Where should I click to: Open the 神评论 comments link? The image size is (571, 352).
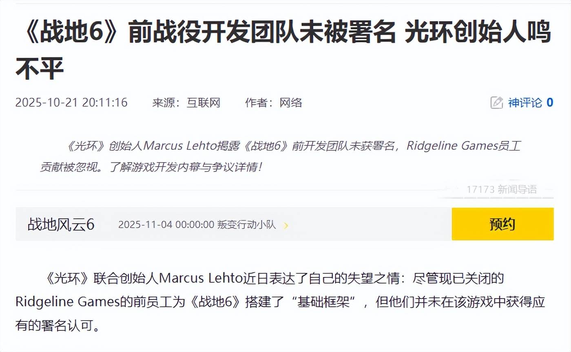click(525, 103)
